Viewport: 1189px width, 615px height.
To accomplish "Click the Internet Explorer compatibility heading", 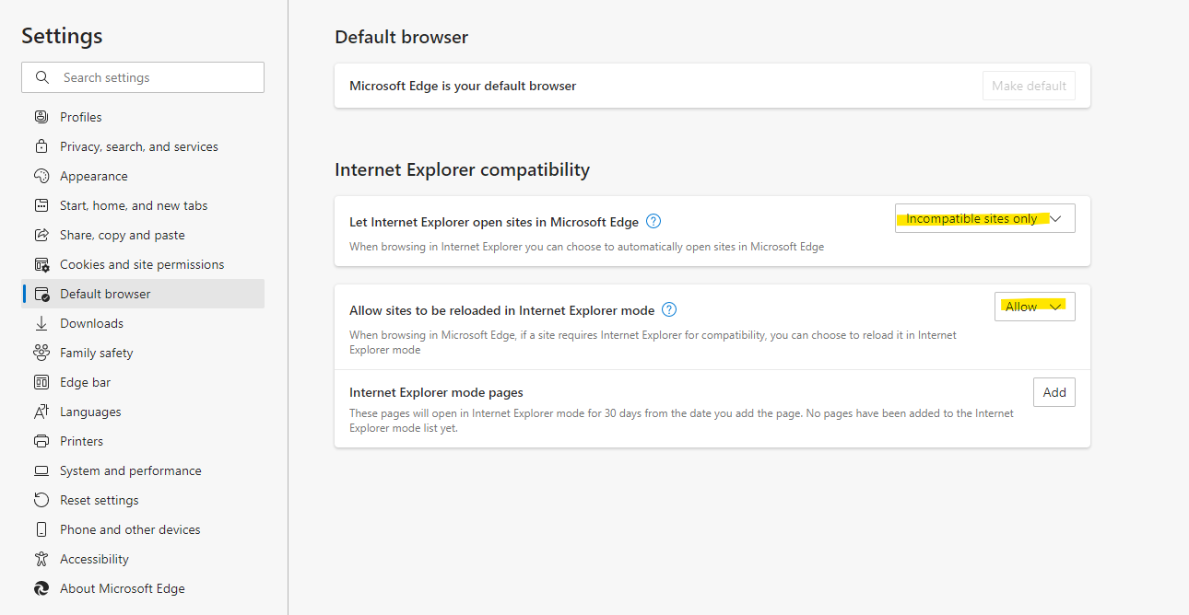I will [x=462, y=169].
